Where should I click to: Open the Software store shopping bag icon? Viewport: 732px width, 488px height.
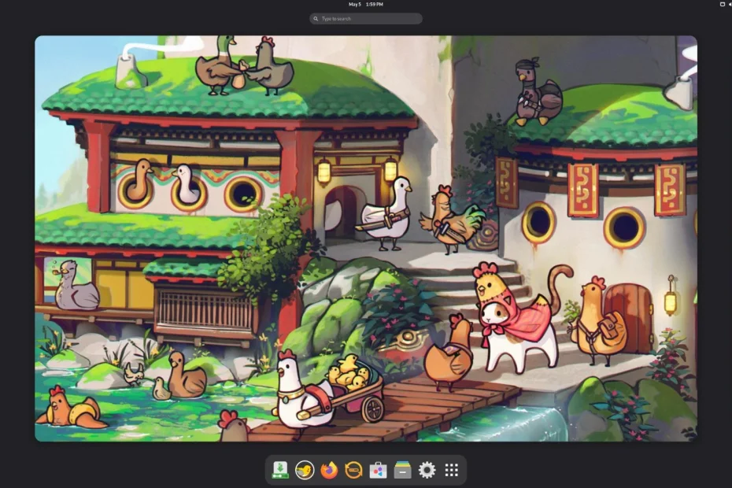tap(378, 470)
